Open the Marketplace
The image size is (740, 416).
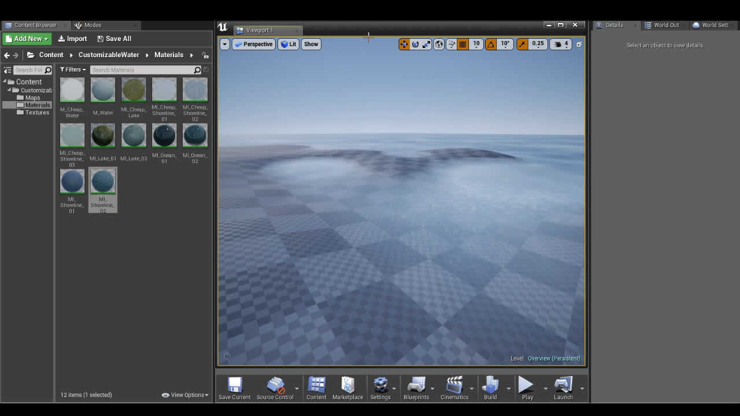347,388
